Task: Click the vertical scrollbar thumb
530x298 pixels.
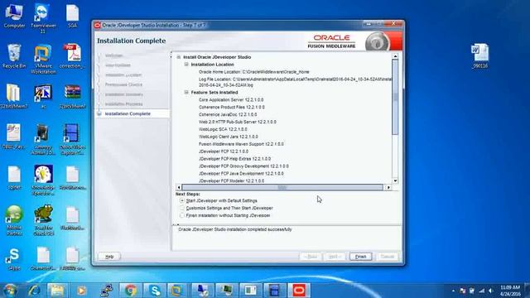Action: [x=395, y=98]
